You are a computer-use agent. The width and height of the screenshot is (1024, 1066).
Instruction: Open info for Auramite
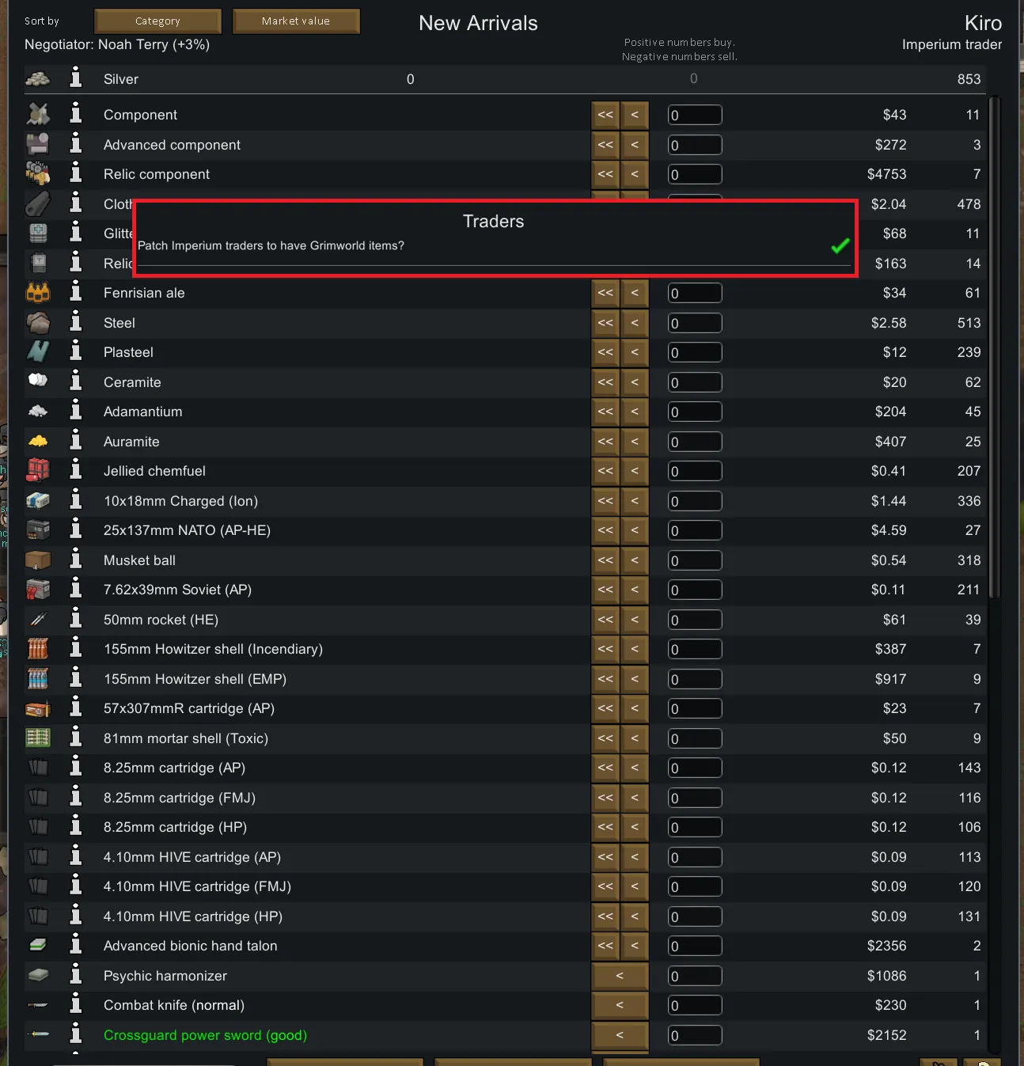(x=76, y=441)
